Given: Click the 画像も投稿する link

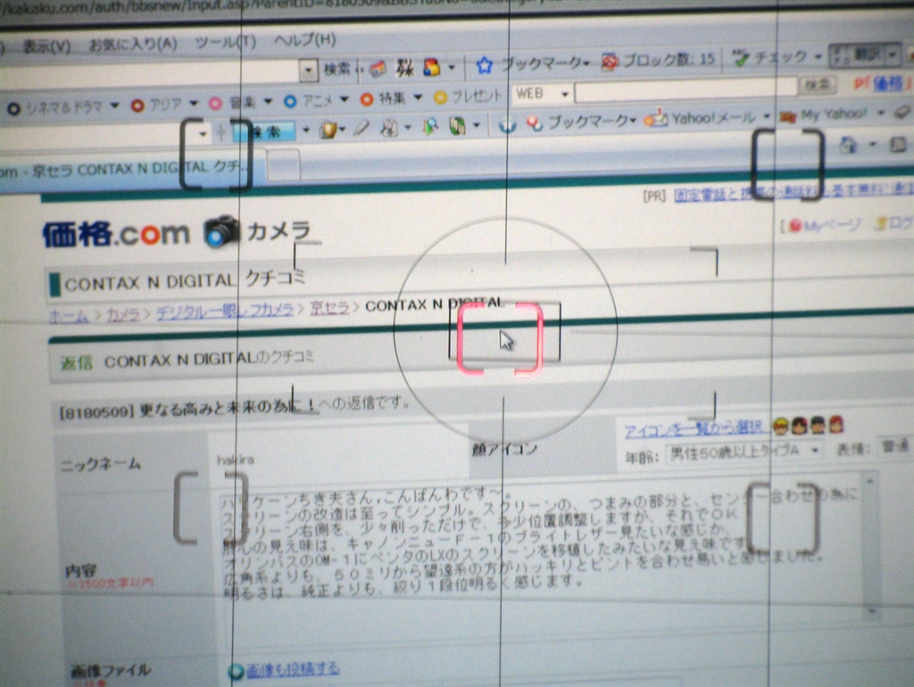Looking at the screenshot, I should pos(292,669).
